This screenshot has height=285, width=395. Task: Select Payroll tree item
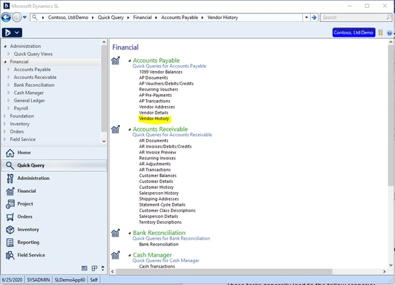[21, 108]
